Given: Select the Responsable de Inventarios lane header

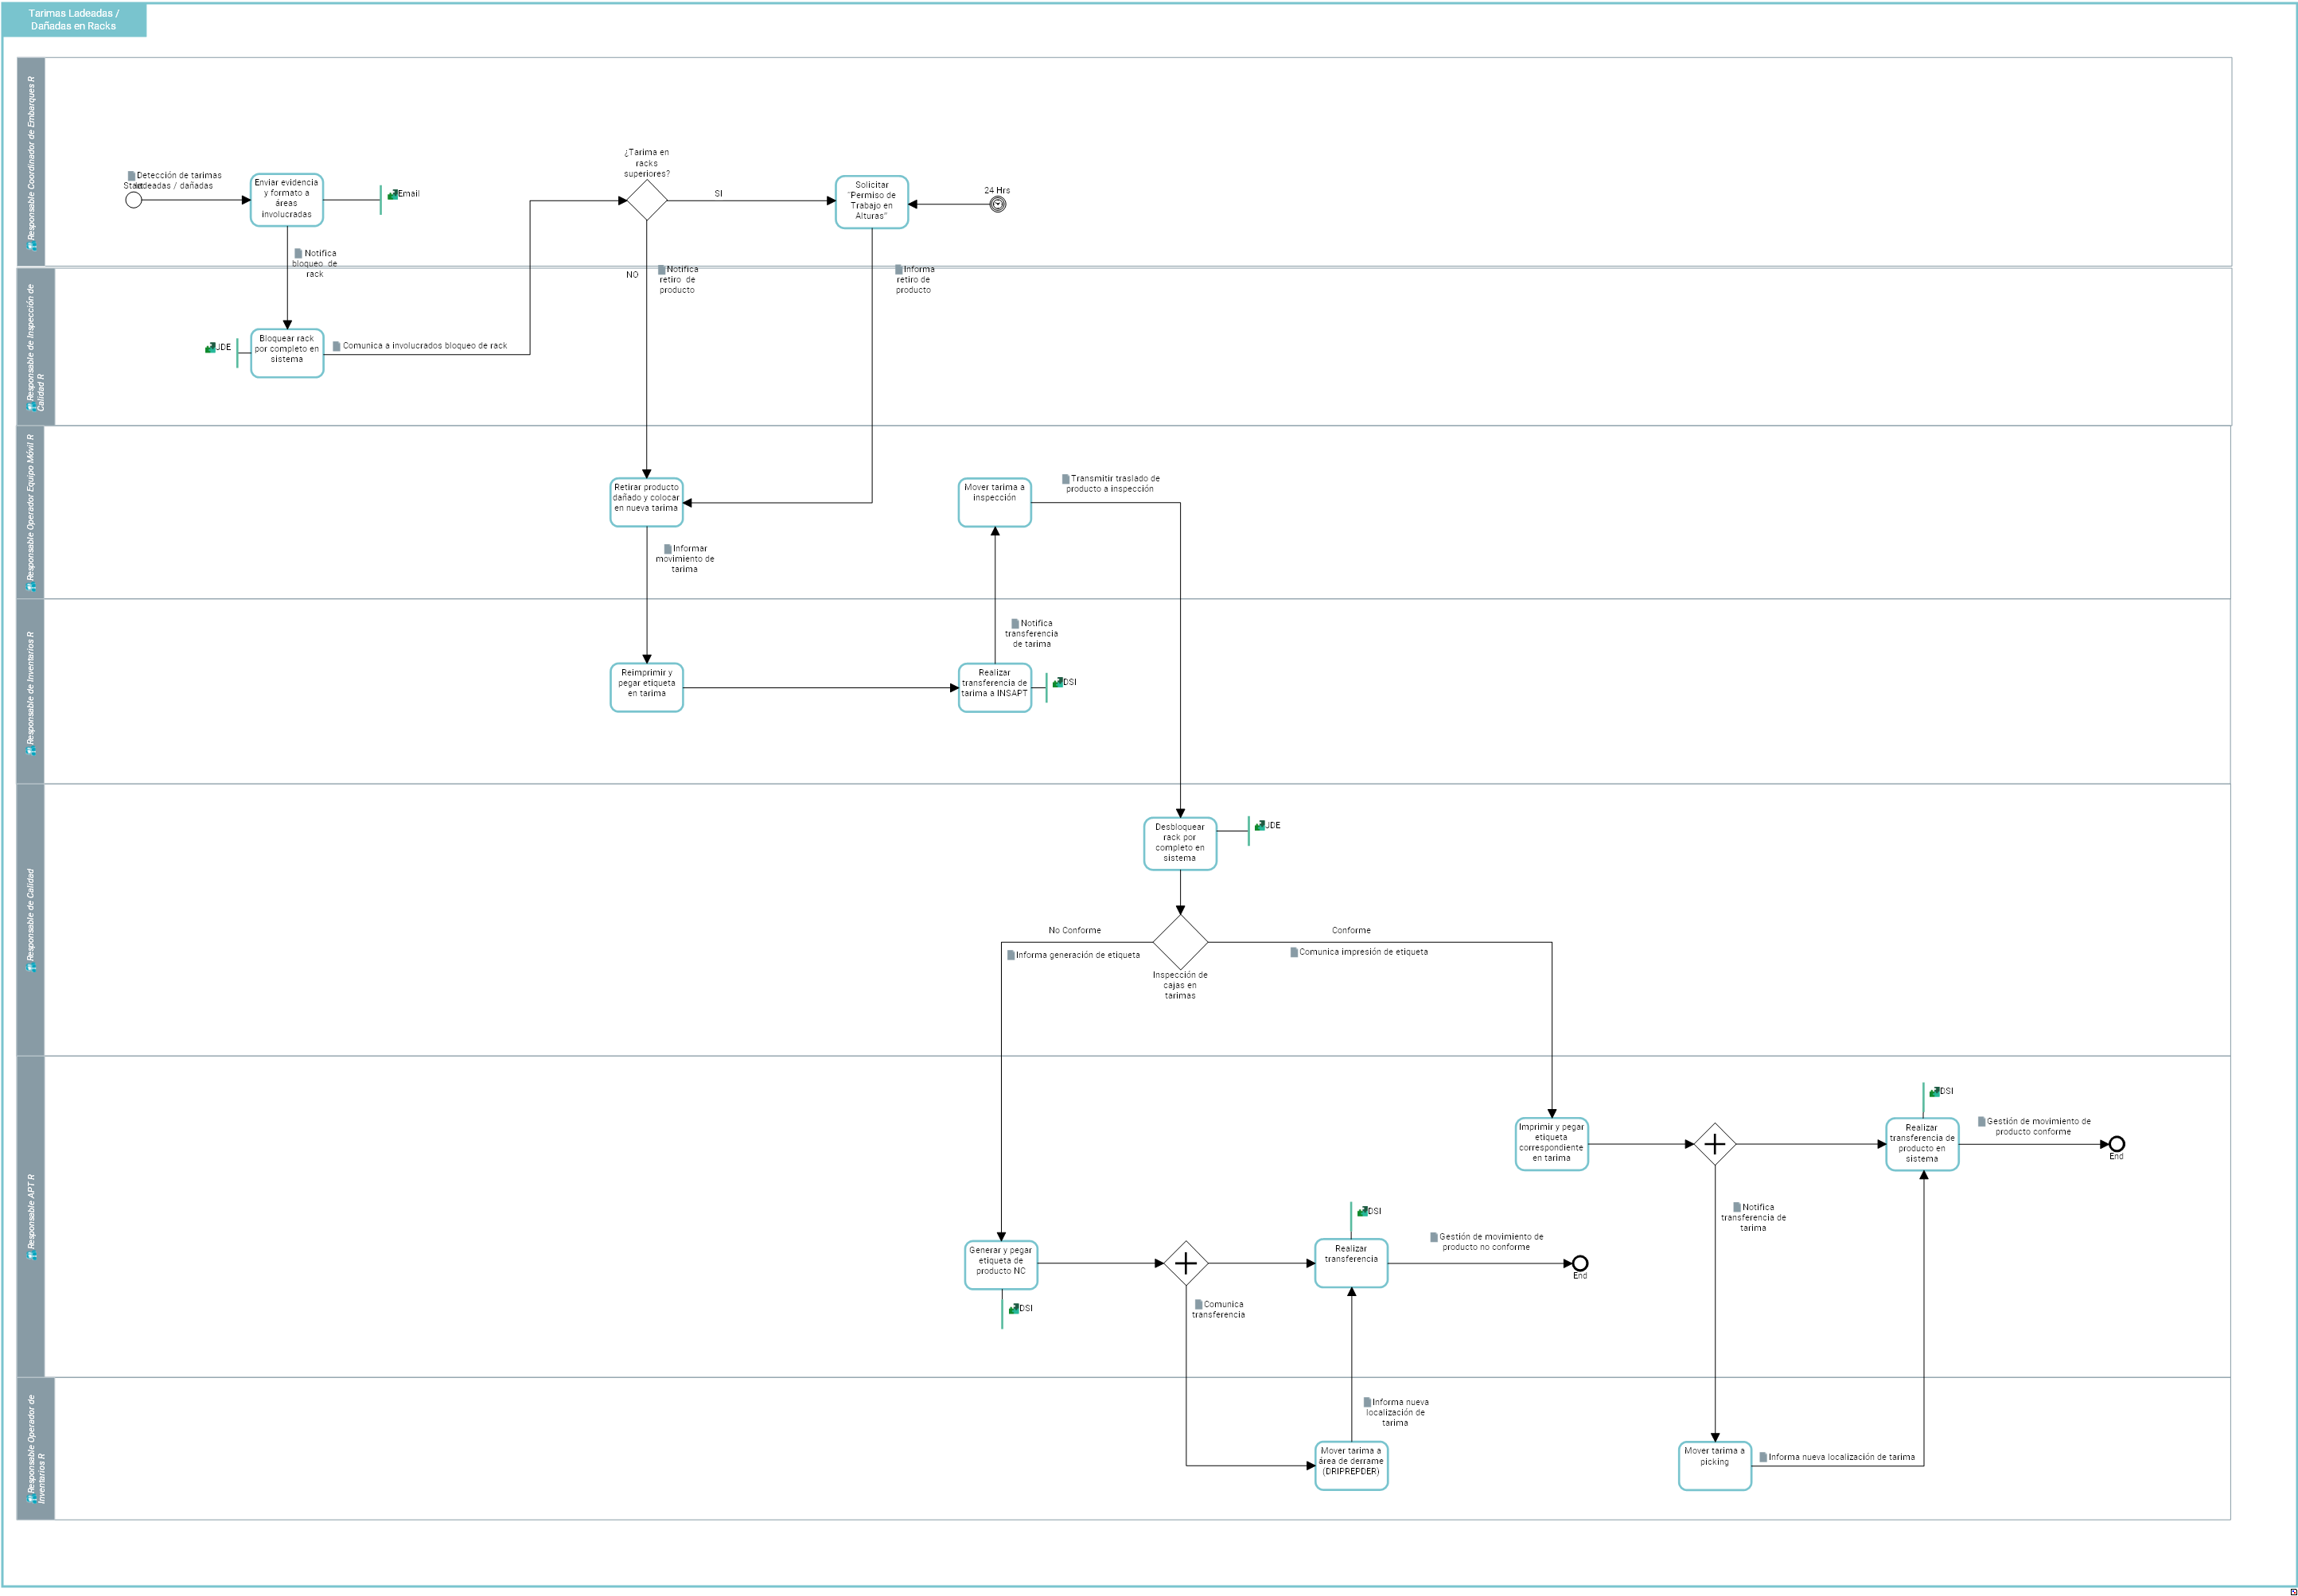Looking at the screenshot, I should click(31, 691).
